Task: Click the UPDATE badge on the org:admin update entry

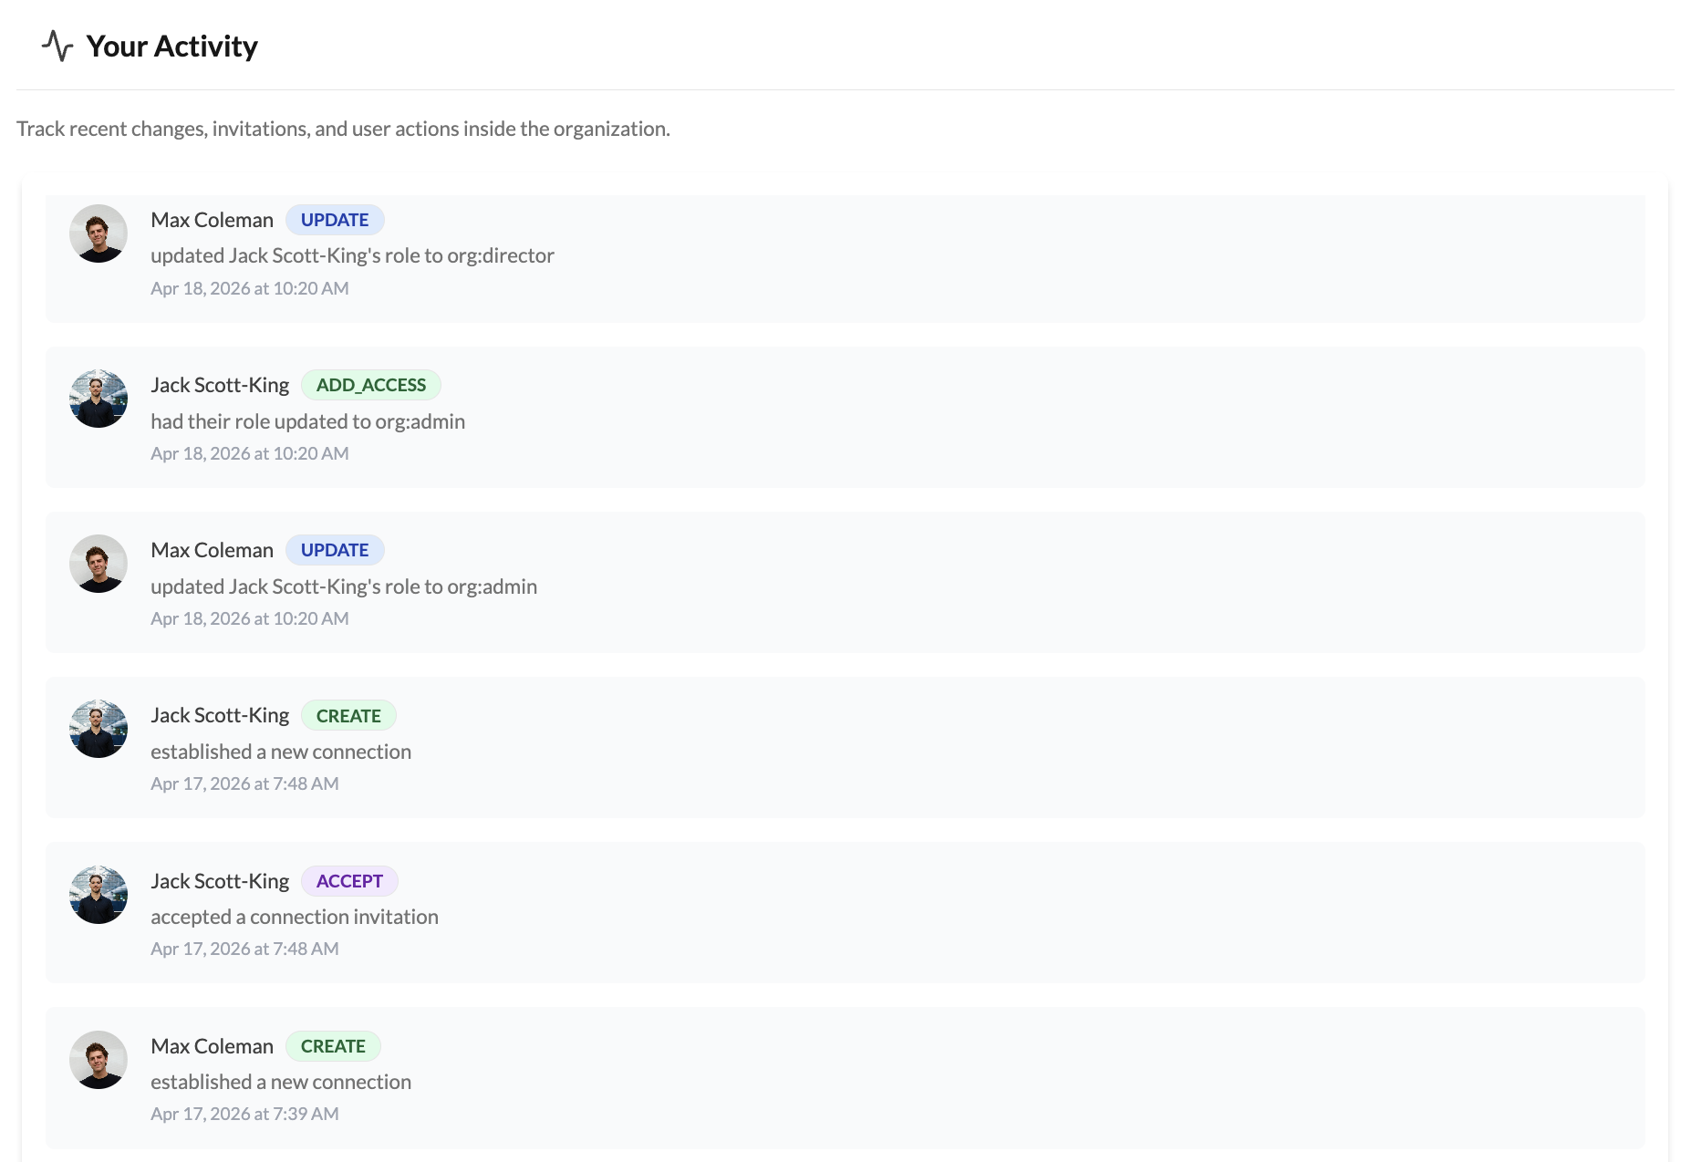Action: pos(335,550)
